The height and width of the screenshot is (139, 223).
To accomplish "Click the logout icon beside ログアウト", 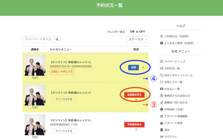I will 161,136.
